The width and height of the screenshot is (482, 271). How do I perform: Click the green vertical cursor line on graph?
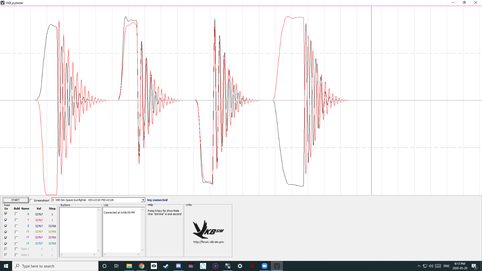371,100
